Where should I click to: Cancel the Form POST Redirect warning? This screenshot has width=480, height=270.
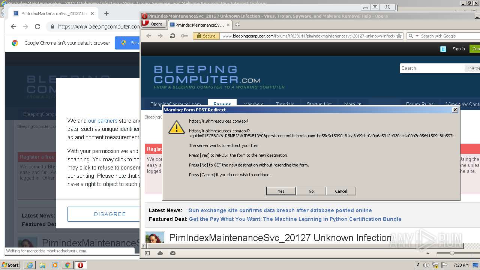coord(341,191)
